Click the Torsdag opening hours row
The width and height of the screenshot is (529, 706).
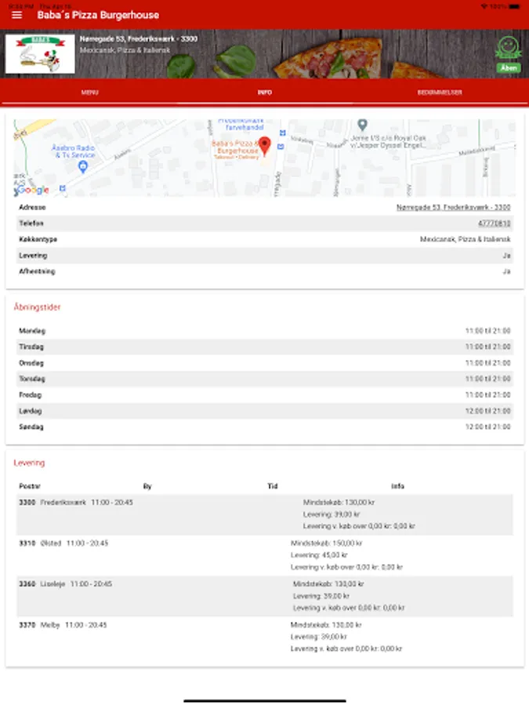(265, 379)
